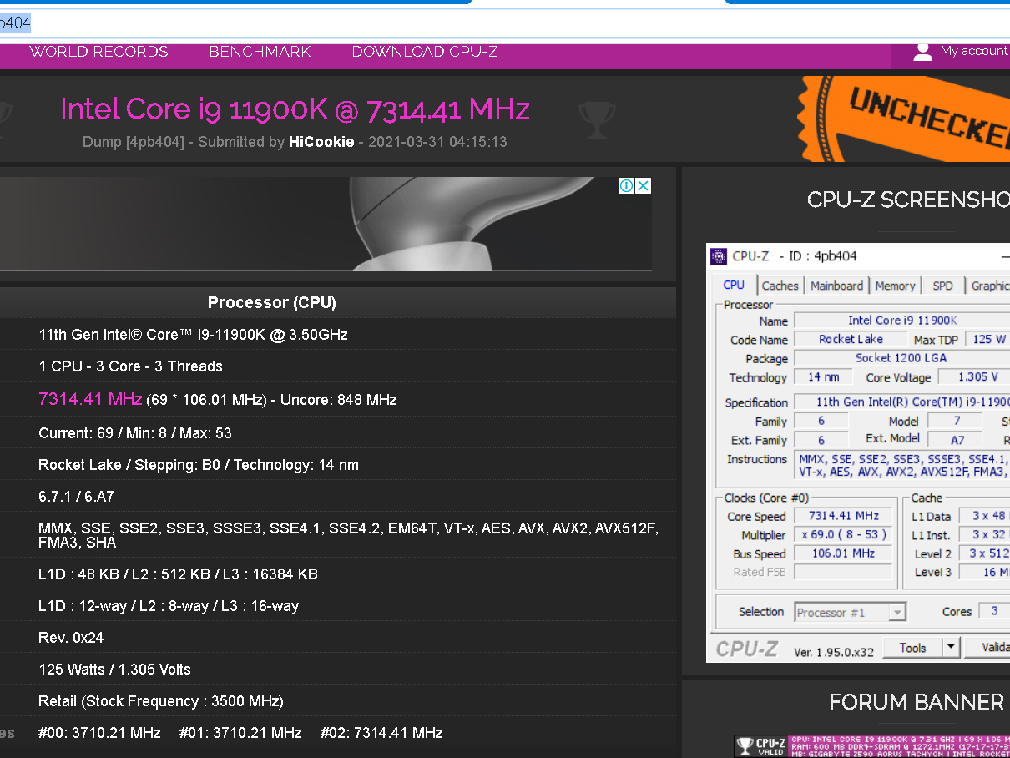
Task: Open the WORLD RECORDS page
Action: [98, 52]
